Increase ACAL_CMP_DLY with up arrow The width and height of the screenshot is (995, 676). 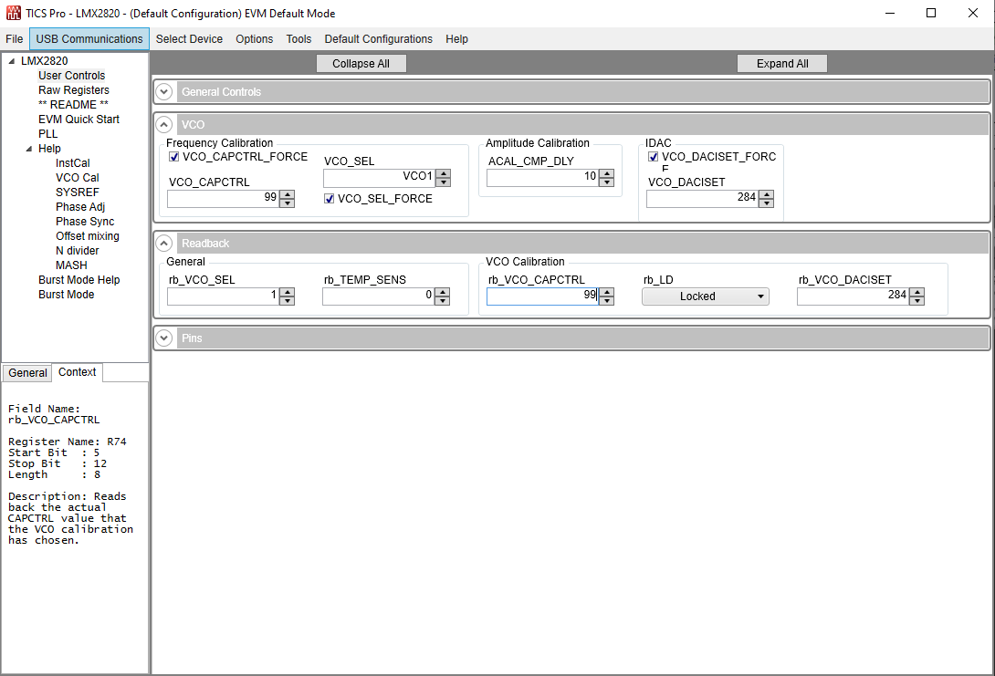607,173
